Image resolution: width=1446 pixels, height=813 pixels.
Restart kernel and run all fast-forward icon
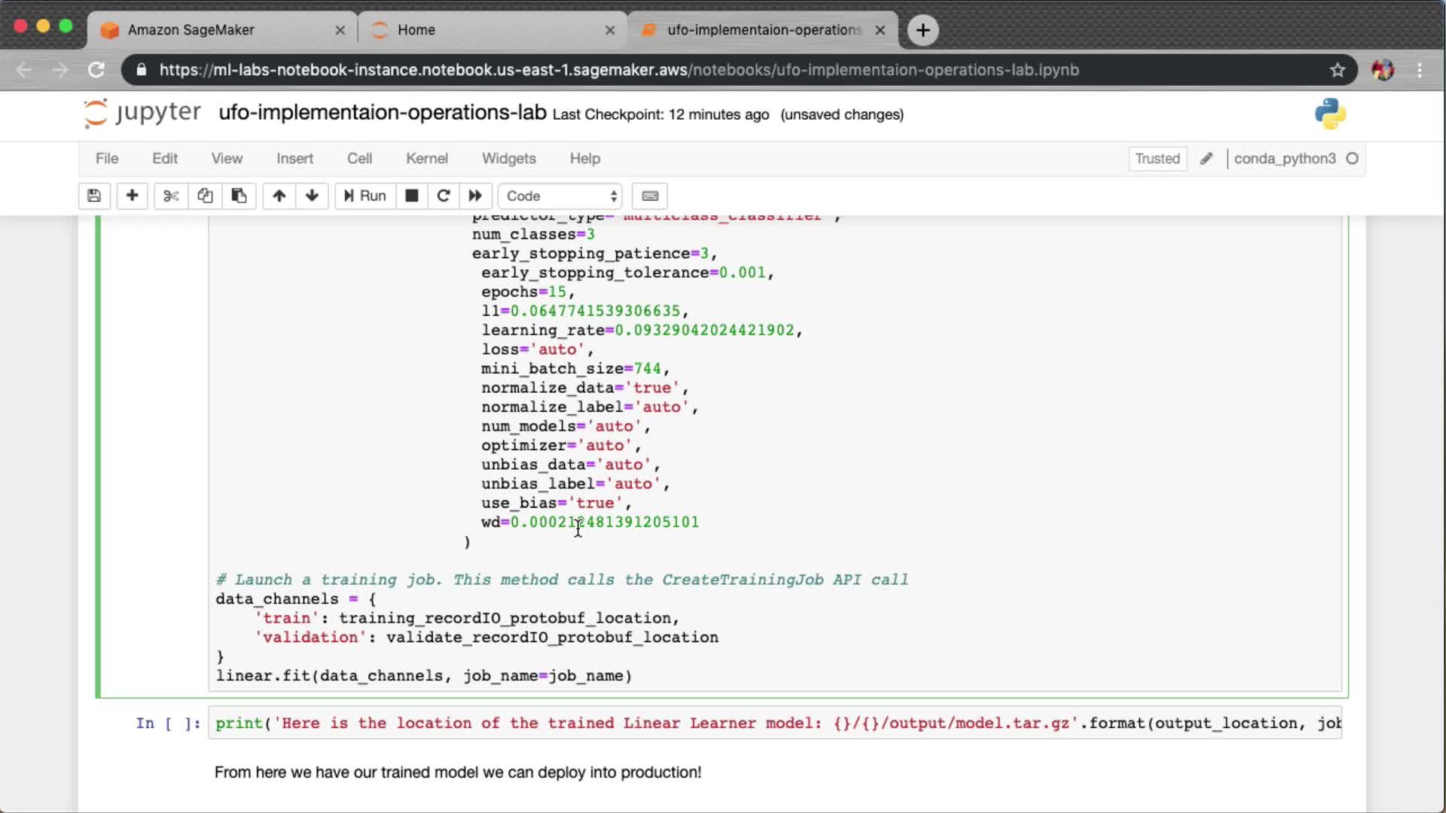pos(475,196)
